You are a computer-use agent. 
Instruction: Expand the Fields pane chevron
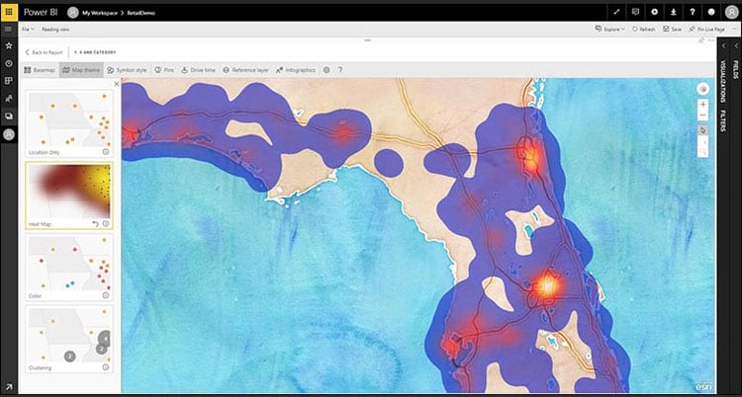coord(736,45)
